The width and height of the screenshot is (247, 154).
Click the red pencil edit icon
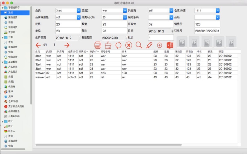pos(149,45)
